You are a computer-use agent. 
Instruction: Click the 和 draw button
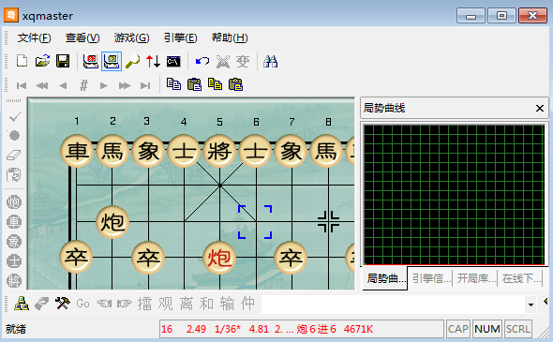point(206,304)
